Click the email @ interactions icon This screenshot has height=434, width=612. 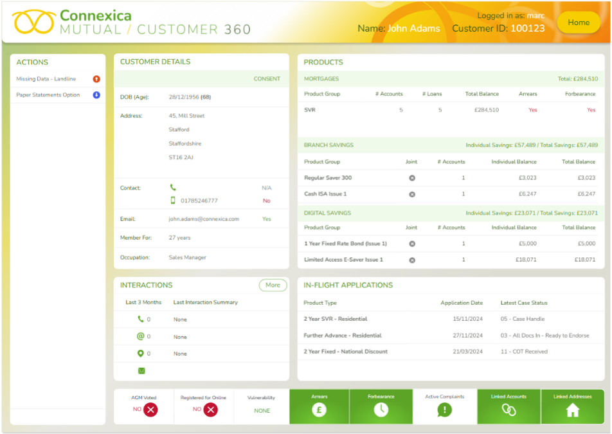tap(141, 336)
